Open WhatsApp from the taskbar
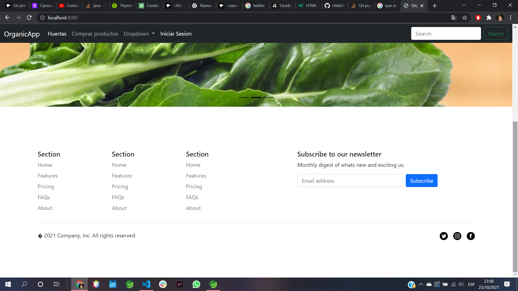 pyautogui.click(x=196, y=284)
